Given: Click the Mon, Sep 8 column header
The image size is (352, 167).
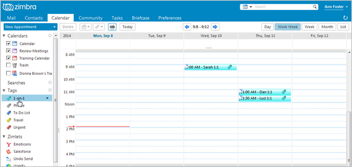Looking at the screenshot, I should point(103,36).
